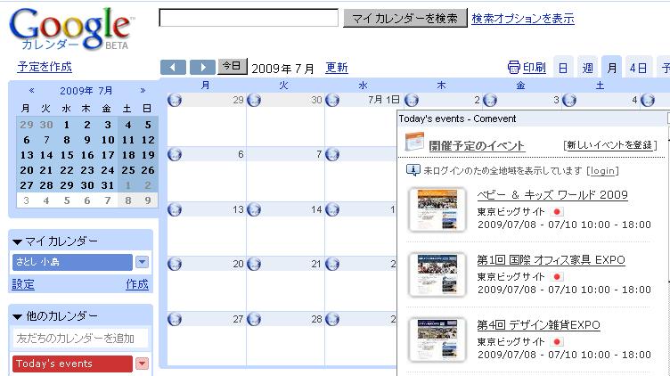Click the 更新 refresh link
The width and height of the screenshot is (670, 376).
point(337,68)
